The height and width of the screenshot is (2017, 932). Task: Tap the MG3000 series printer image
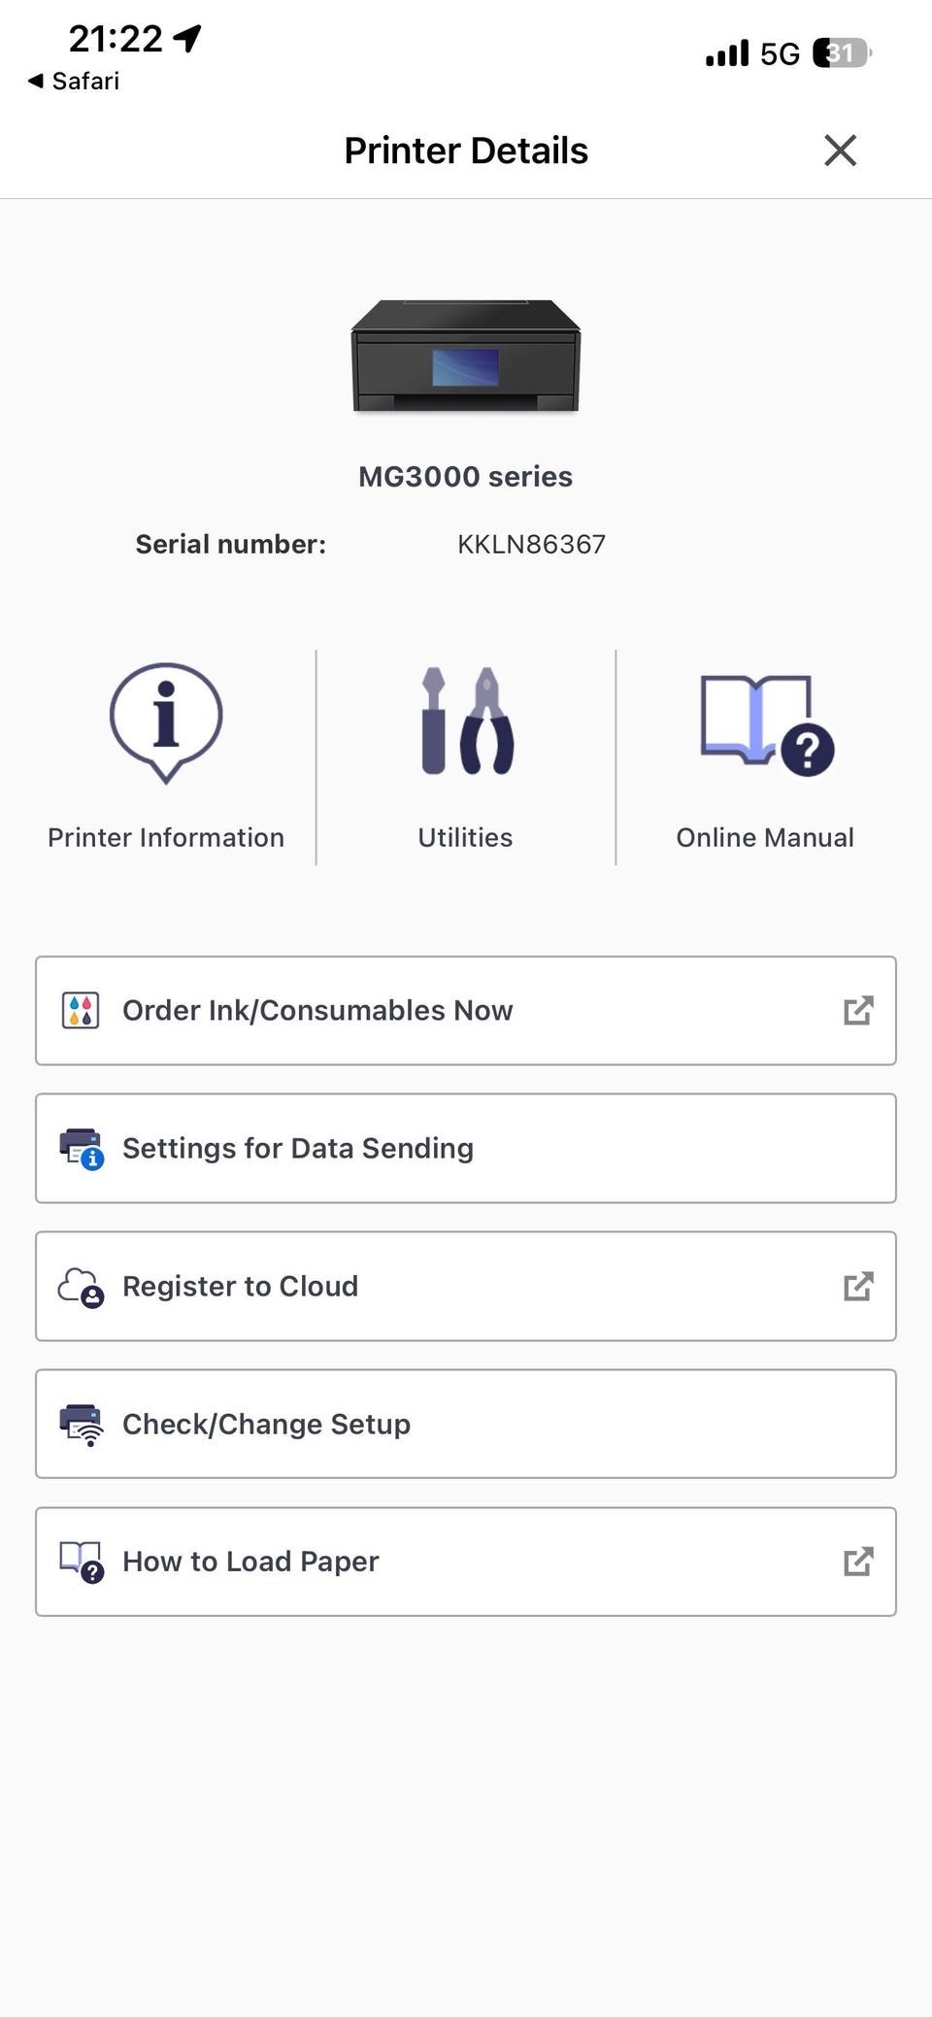pos(466,355)
